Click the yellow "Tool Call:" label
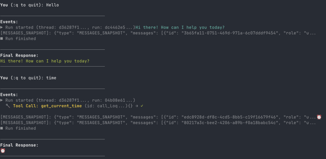Screen dimensions: 326x159 [26, 105]
